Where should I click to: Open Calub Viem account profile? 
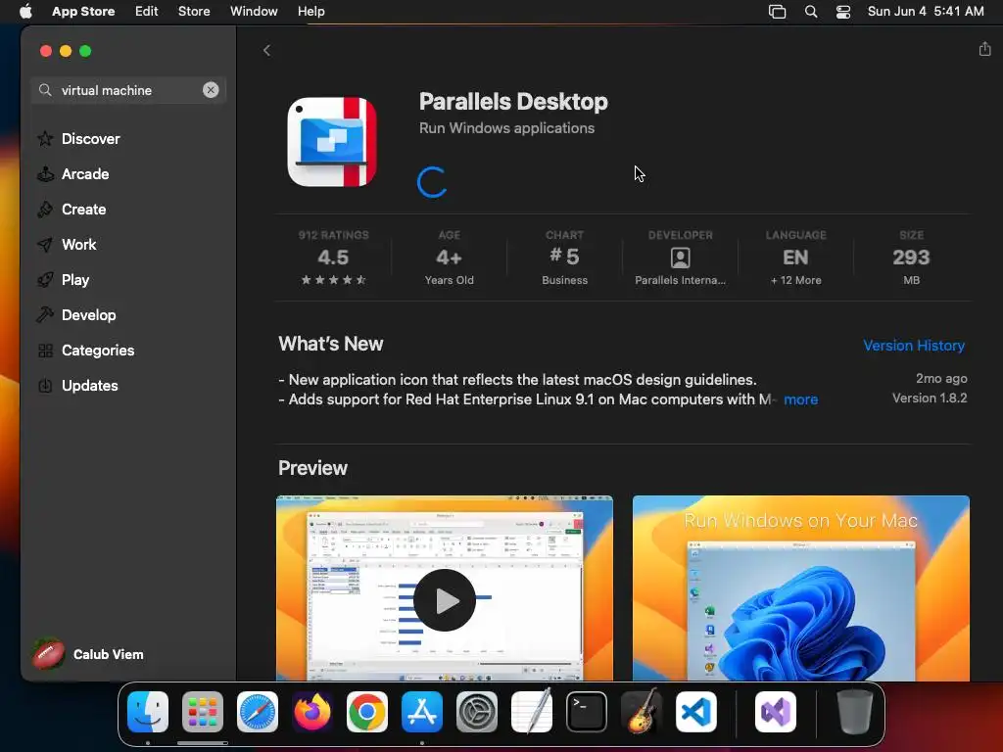coord(88,654)
